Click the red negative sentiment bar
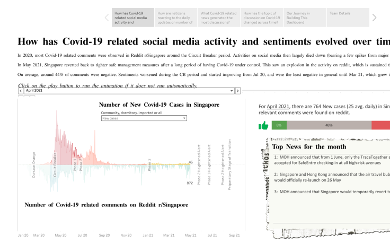Image resolution: width=390 pixels, height=241 pixels. click(x=381, y=125)
